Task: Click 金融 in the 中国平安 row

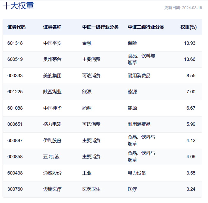Action: coord(87,43)
